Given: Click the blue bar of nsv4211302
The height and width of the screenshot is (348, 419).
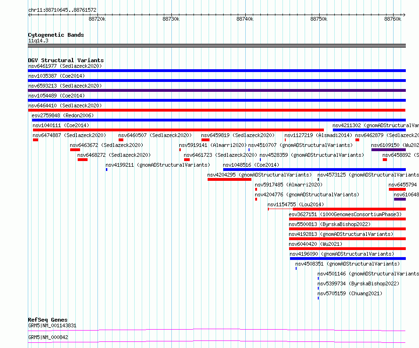Looking at the screenshot, I should coord(369,130).
